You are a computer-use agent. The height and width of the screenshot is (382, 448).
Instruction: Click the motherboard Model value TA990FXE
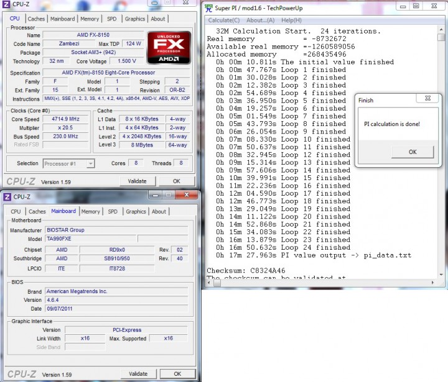[x=91, y=239]
